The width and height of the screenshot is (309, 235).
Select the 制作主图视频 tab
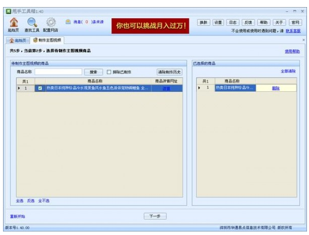(47, 40)
